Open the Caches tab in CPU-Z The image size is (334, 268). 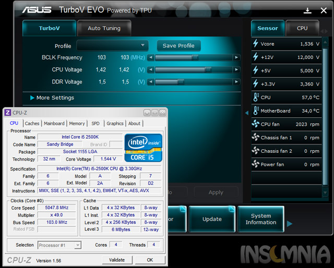tap(32, 124)
